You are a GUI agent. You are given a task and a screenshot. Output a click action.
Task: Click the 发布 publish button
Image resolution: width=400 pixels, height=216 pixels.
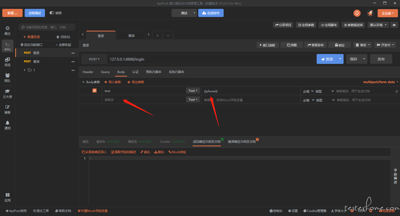pyautogui.click(x=381, y=59)
